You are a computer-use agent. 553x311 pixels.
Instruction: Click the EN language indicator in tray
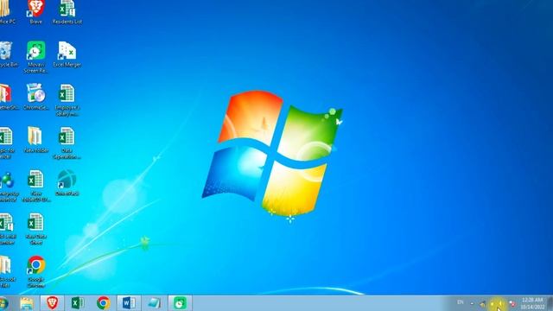tap(461, 302)
